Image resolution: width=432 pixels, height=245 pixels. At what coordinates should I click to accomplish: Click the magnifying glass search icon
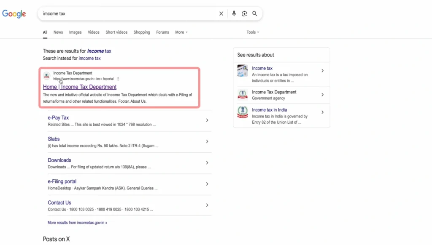pyautogui.click(x=255, y=13)
